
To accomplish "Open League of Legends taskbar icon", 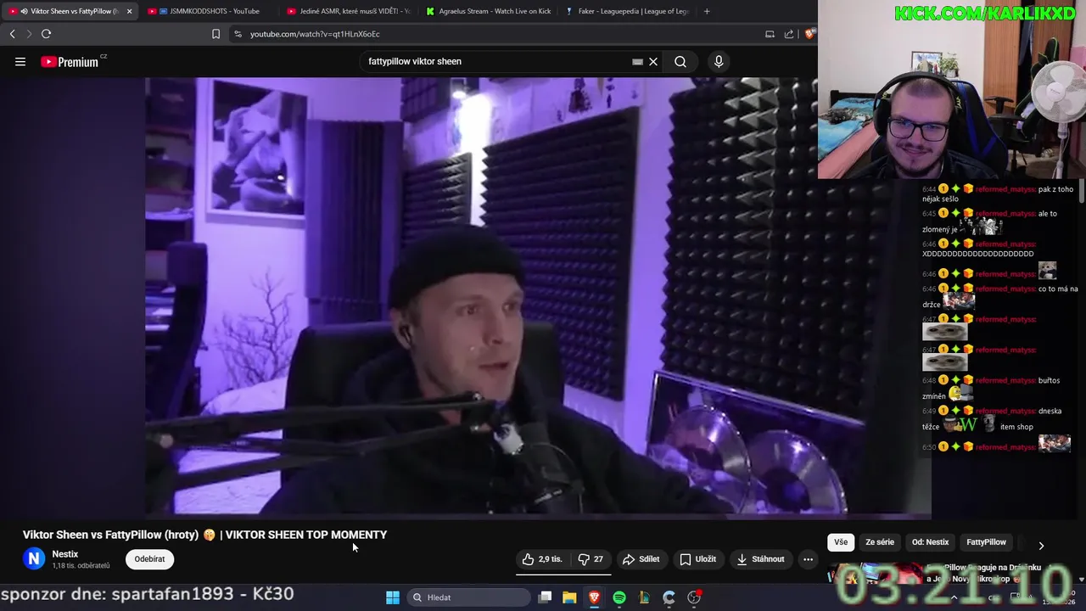I will 644,597.
